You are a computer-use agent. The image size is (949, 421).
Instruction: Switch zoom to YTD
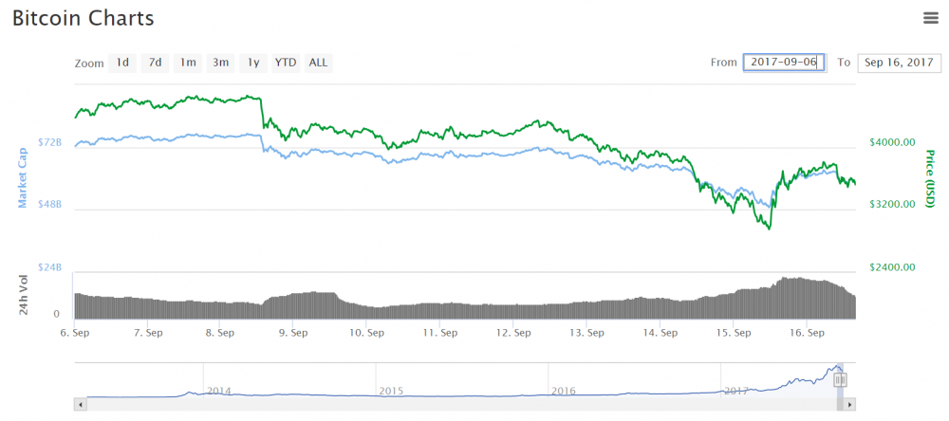286,63
